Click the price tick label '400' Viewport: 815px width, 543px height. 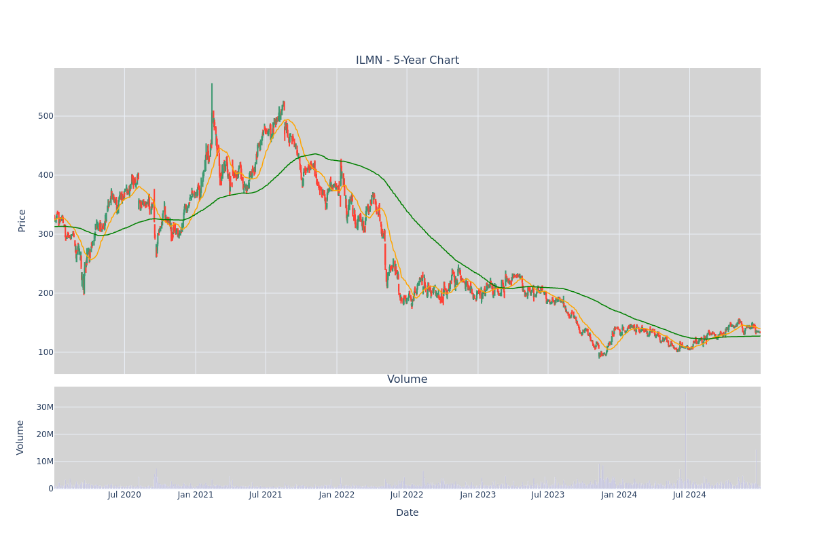[46, 175]
